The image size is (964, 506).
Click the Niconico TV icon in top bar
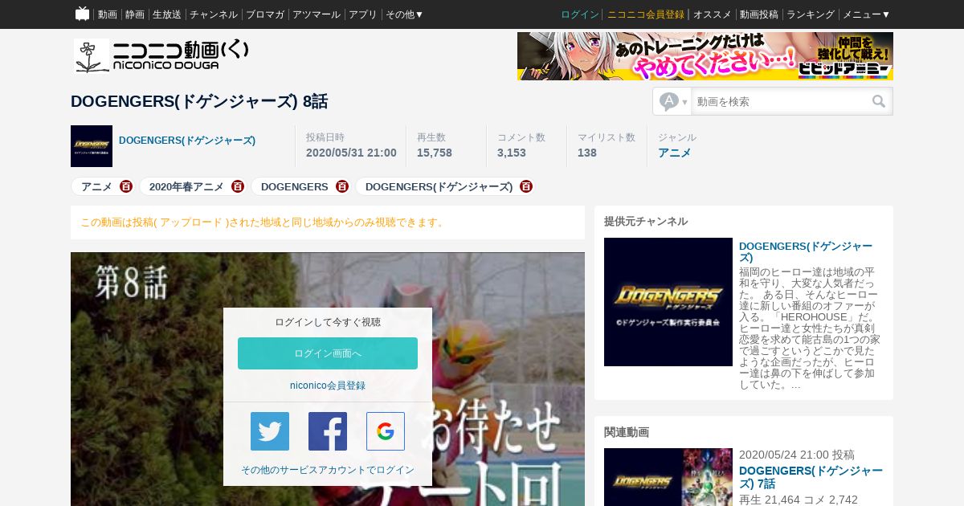tap(82, 14)
